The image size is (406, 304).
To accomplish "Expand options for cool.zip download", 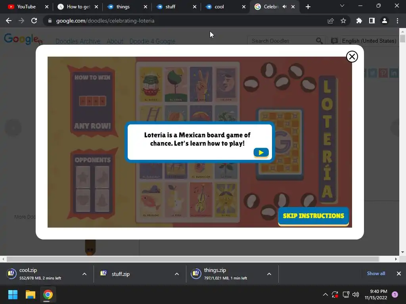I will tap(84, 274).
